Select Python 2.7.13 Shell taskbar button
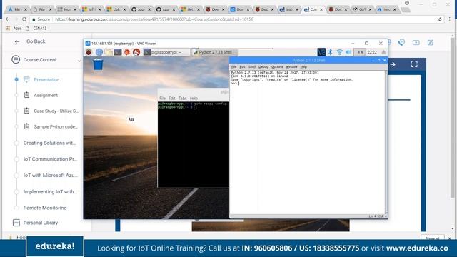The width and height of the screenshot is (457, 257). (x=215, y=52)
